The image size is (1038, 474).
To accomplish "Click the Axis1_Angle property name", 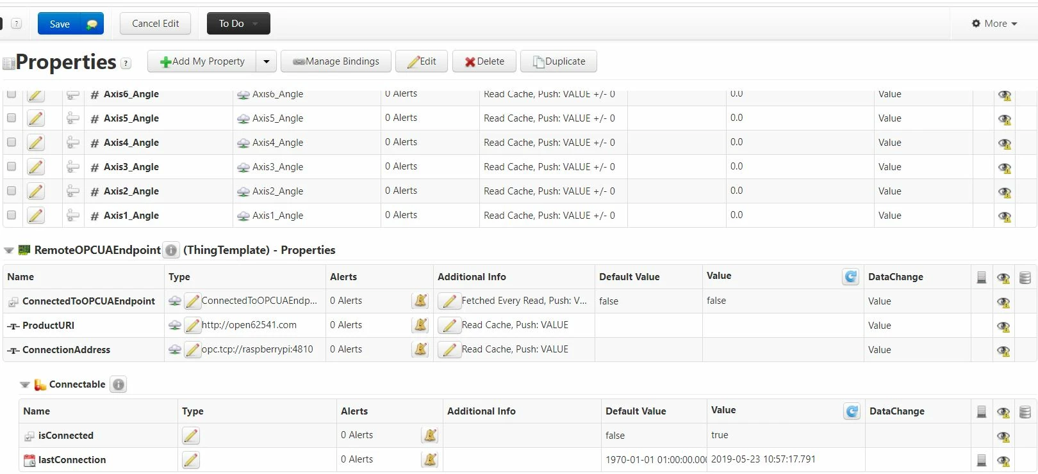I will pos(131,216).
